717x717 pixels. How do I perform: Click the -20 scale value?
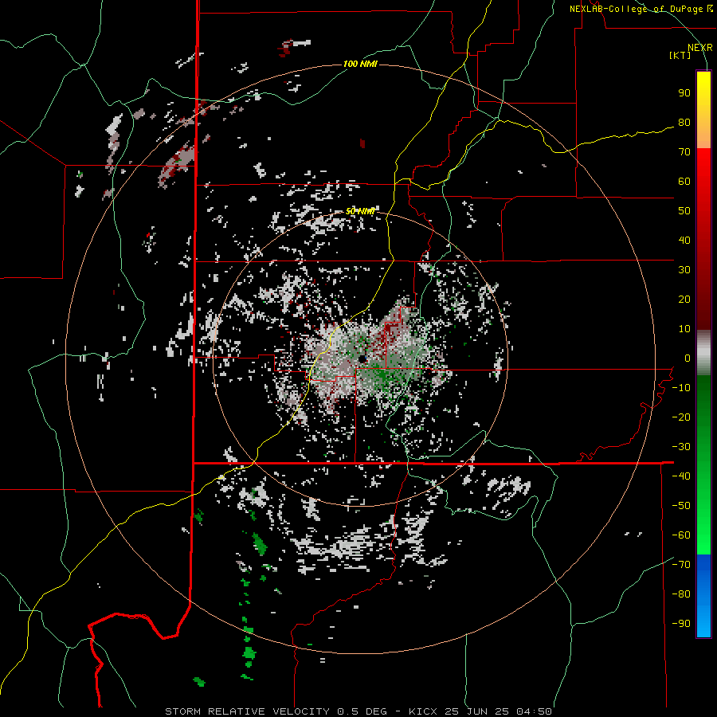tap(681, 417)
